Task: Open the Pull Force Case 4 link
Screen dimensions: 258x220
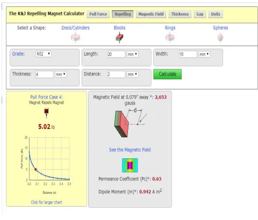Action: click(46, 97)
